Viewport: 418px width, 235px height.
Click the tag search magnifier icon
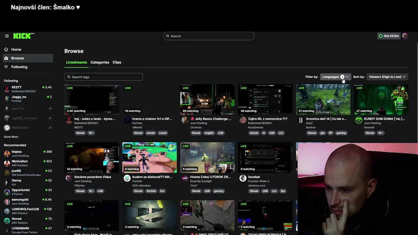69,77
